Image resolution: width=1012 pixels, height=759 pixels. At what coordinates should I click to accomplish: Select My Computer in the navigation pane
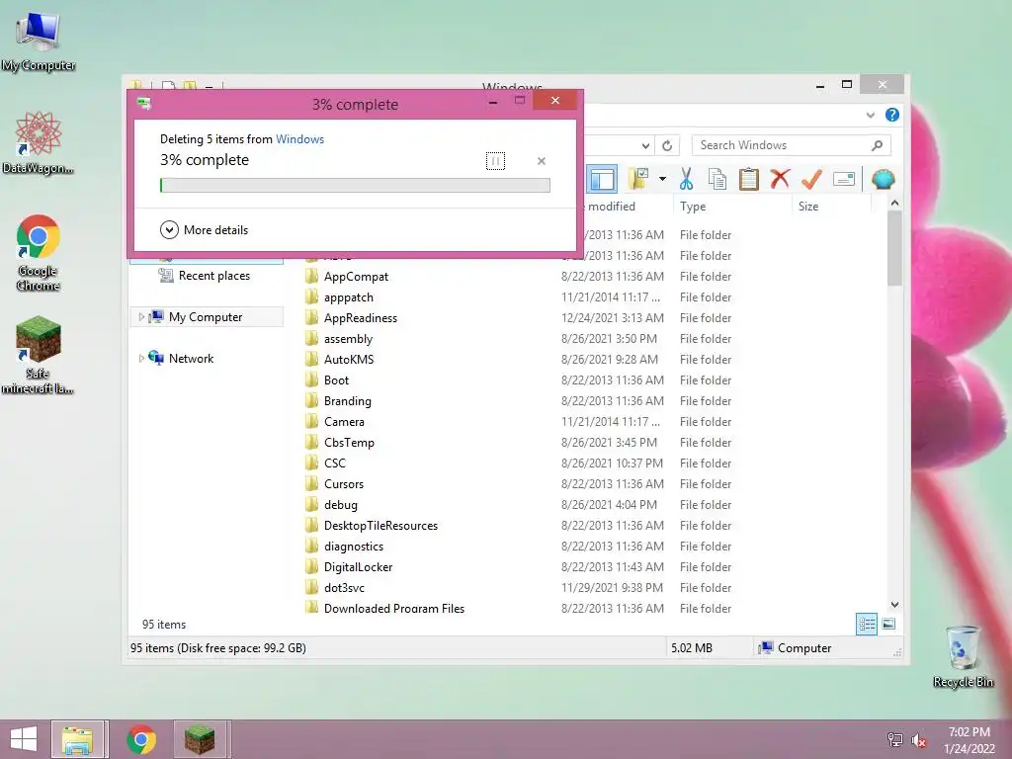pyautogui.click(x=206, y=317)
